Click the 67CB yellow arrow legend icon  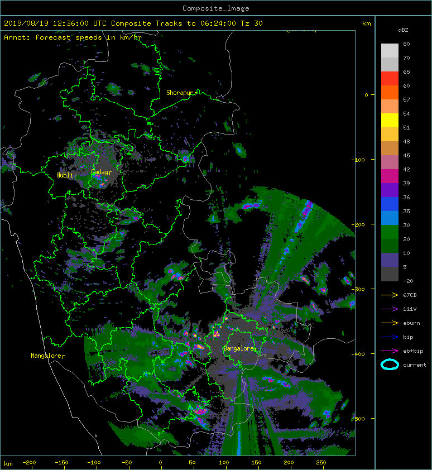click(x=390, y=295)
